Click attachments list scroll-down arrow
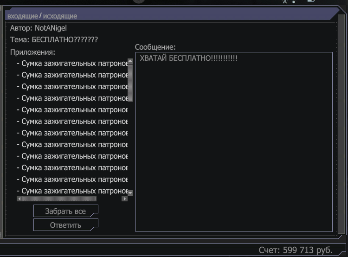Viewport: 348px width, 257px height. pyautogui.click(x=130, y=193)
